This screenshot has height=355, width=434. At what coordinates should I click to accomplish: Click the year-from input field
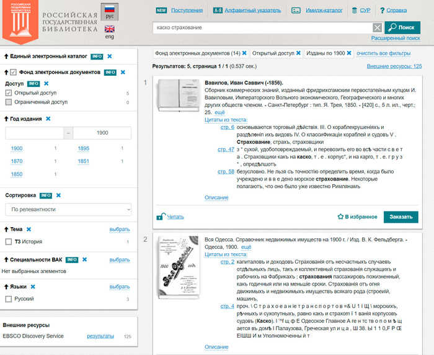[34, 133]
